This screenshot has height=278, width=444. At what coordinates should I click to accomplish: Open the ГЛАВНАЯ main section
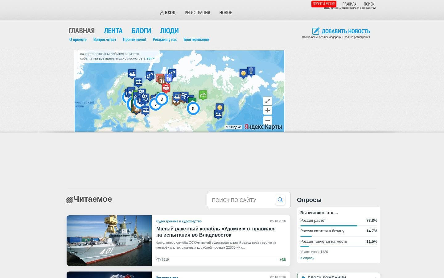coord(81,31)
